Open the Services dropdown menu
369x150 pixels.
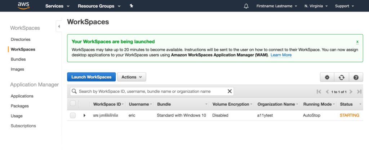(57, 6)
